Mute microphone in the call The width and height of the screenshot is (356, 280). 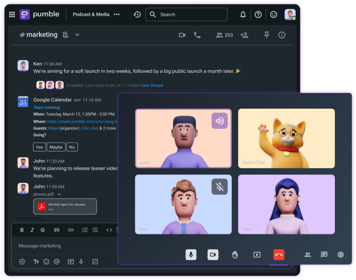pyautogui.click(x=191, y=255)
